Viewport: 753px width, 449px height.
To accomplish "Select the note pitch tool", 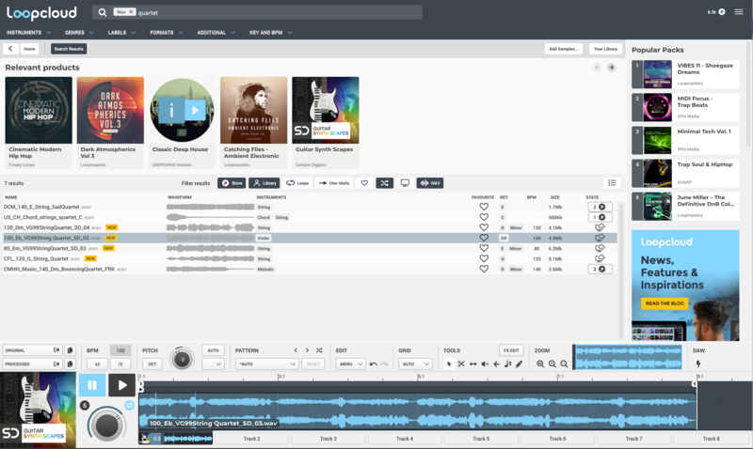I will (x=508, y=364).
